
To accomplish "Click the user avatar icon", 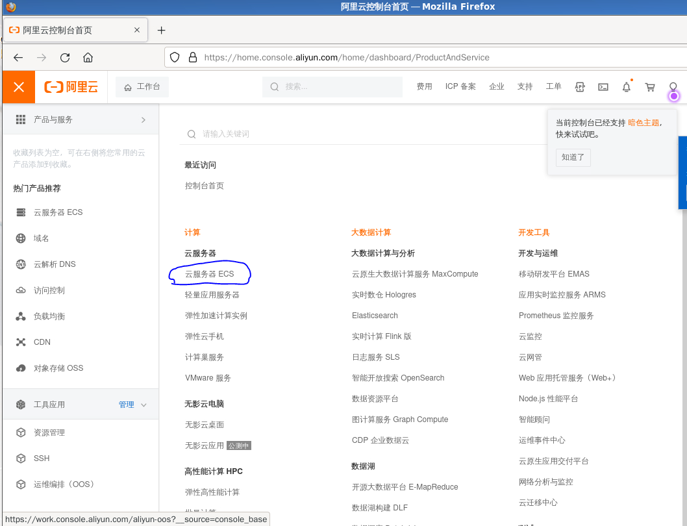I will coord(673,86).
